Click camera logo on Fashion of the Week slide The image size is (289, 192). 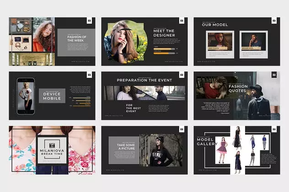click(x=89, y=21)
